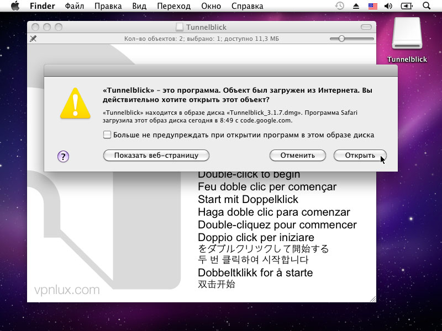Click the resize grip of Tunnelblick window
The height and width of the screenshot is (331, 442).
tap(372, 299)
